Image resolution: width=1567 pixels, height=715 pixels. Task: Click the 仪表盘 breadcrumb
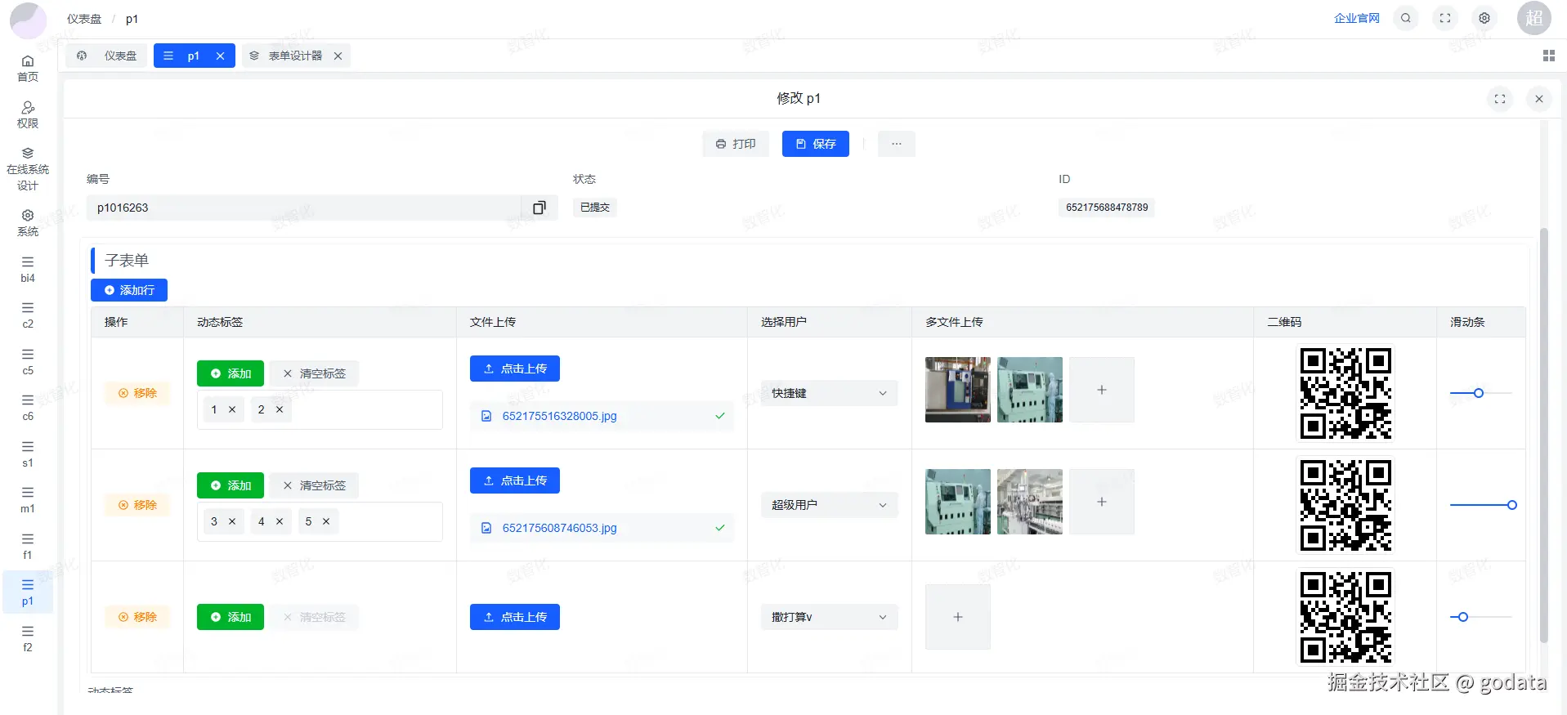point(84,19)
